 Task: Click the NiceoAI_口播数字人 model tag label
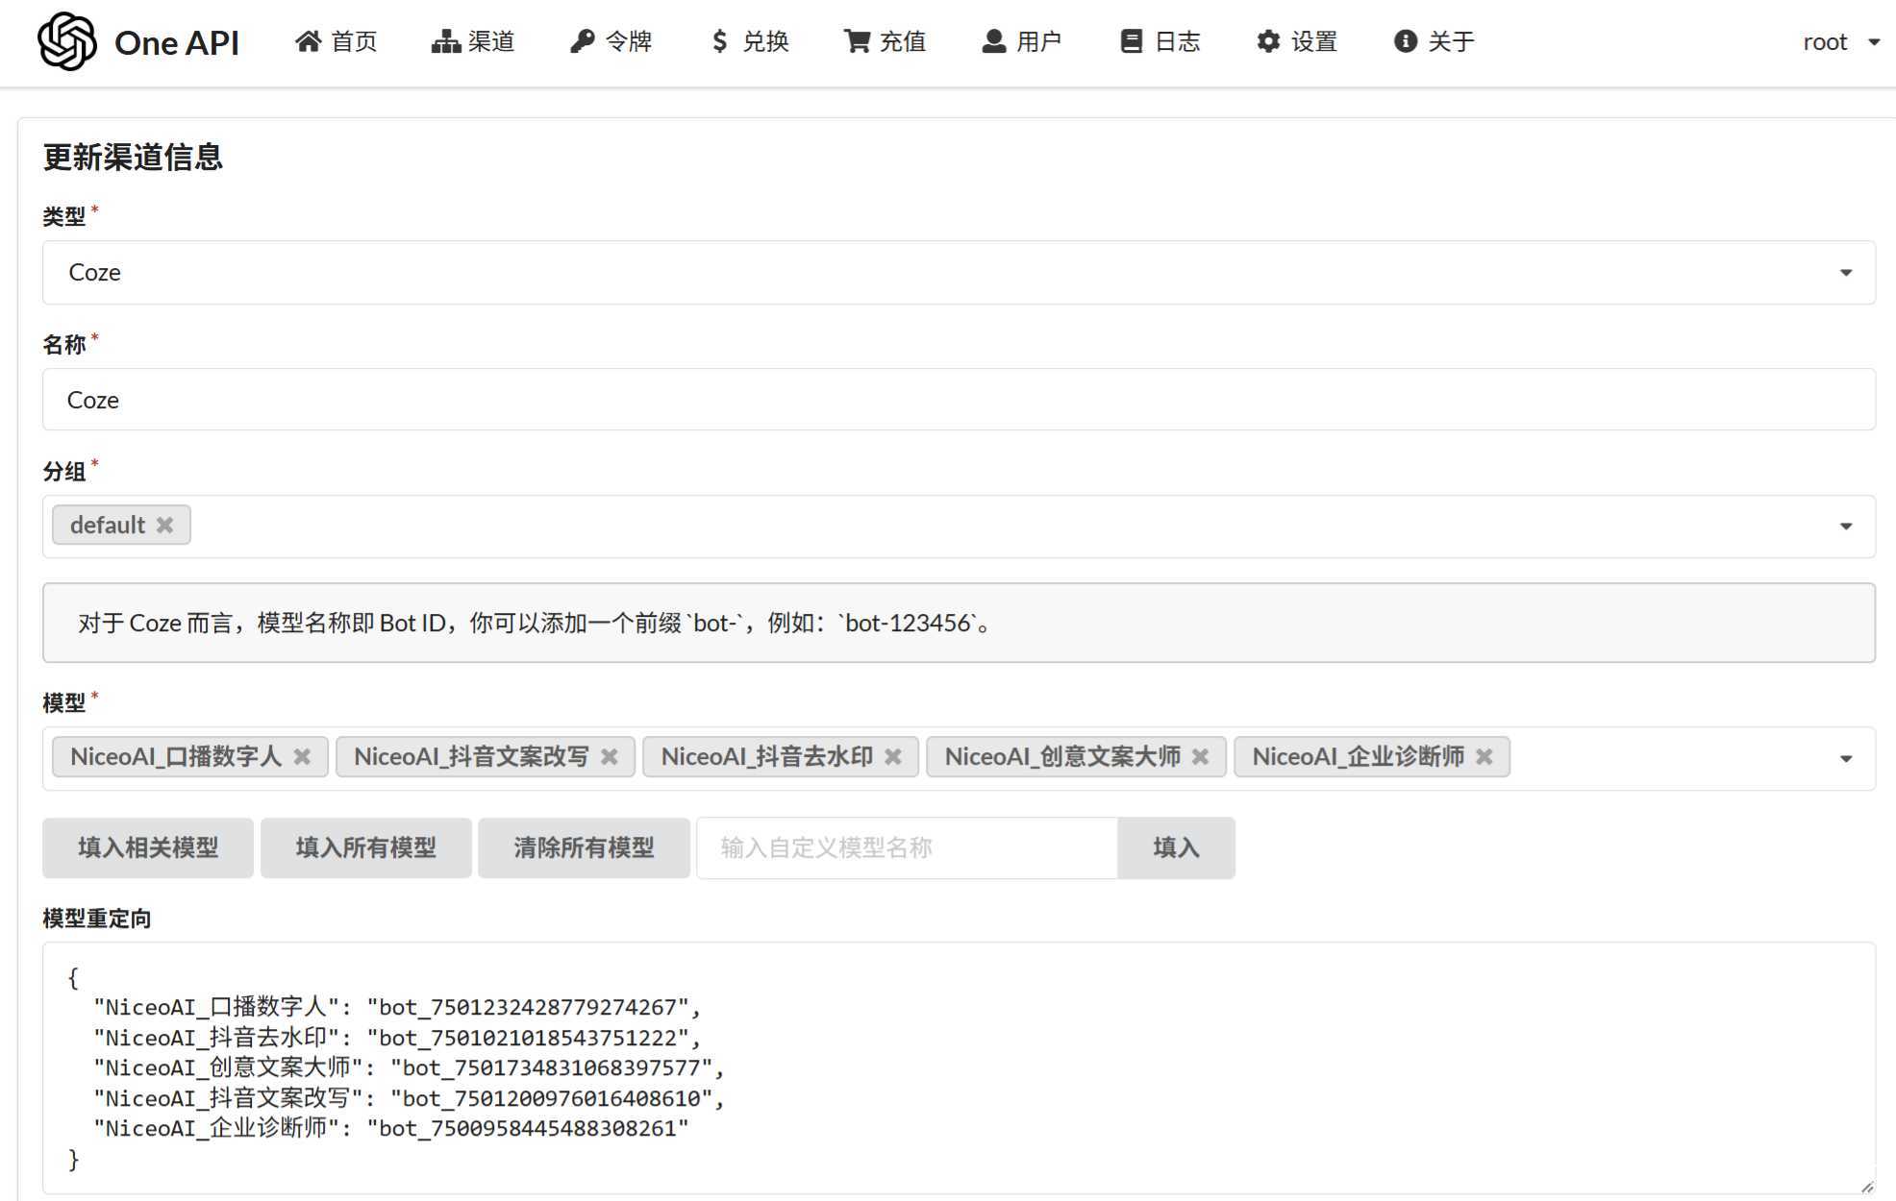(x=176, y=757)
